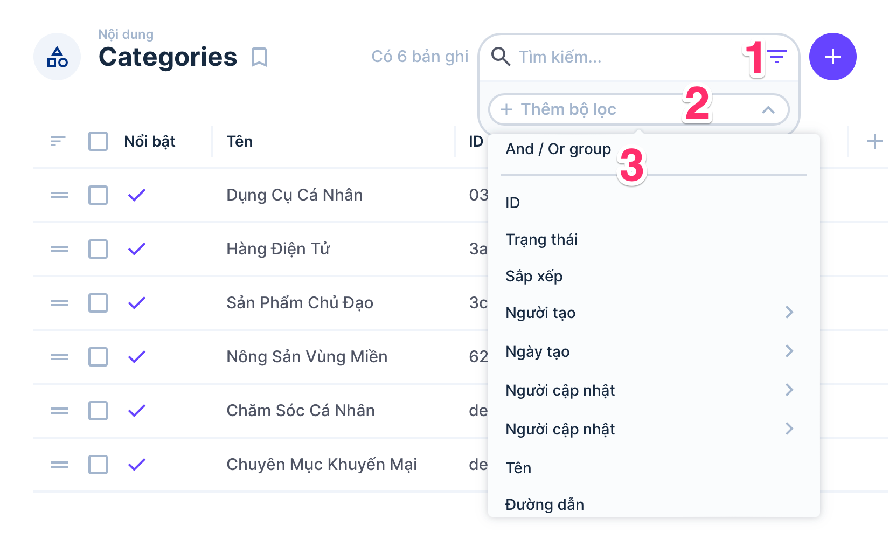Choose Đường dẫn in the filter menu
Viewport: 889px width, 539px height.
pos(544,505)
